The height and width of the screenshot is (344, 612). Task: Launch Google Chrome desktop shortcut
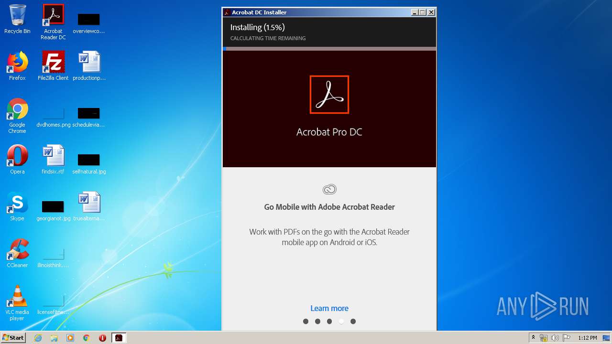pos(17,116)
